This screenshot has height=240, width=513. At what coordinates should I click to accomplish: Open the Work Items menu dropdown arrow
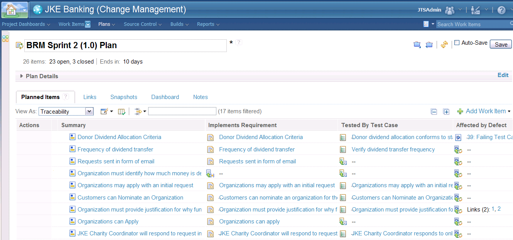[x=88, y=24]
